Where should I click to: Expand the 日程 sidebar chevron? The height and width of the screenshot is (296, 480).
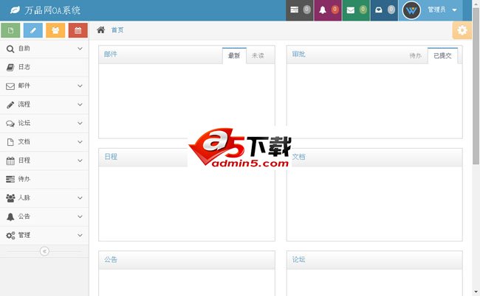(80, 161)
